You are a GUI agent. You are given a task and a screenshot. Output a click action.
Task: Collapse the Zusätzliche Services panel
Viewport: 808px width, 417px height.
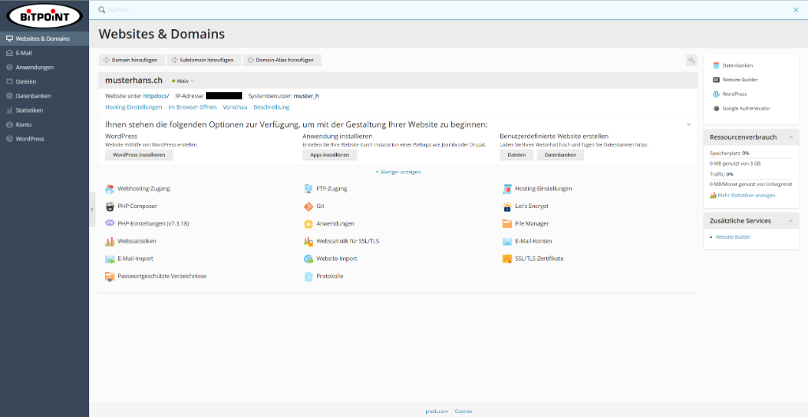[x=791, y=221]
